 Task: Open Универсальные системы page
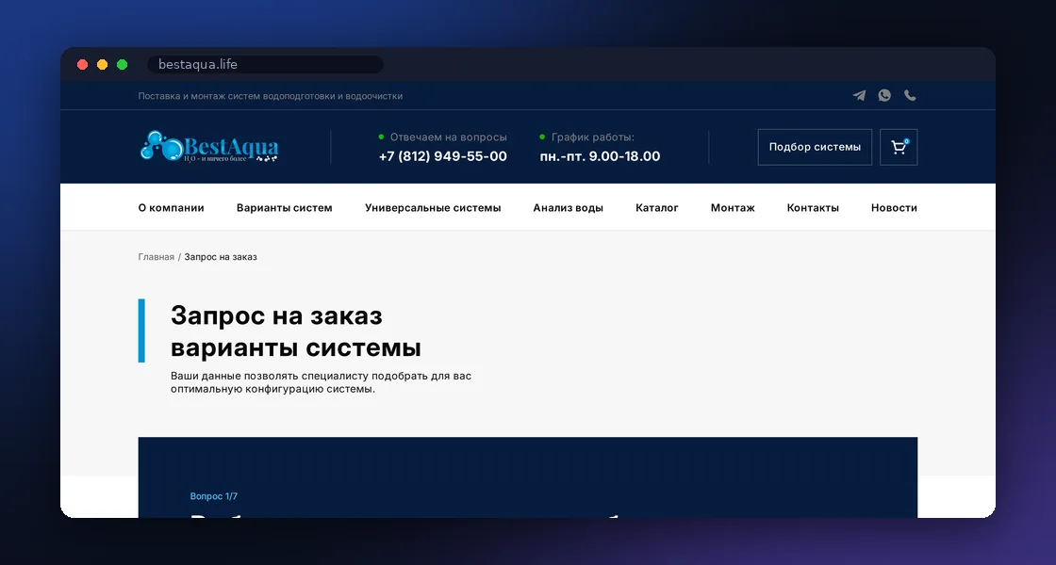(433, 208)
